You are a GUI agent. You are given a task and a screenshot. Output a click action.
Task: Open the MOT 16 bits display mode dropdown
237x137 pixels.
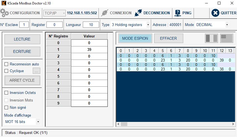coord(38,122)
